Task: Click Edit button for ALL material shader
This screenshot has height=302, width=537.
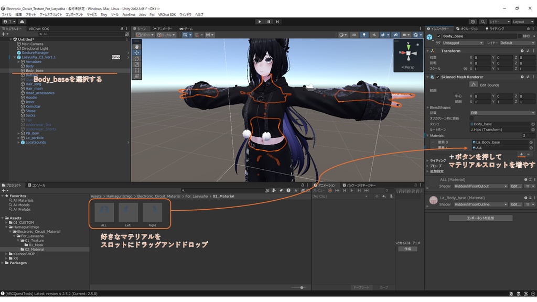Action: pyautogui.click(x=516, y=186)
